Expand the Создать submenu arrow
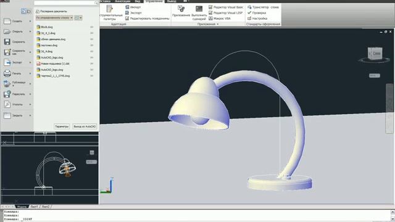 tap(30, 22)
